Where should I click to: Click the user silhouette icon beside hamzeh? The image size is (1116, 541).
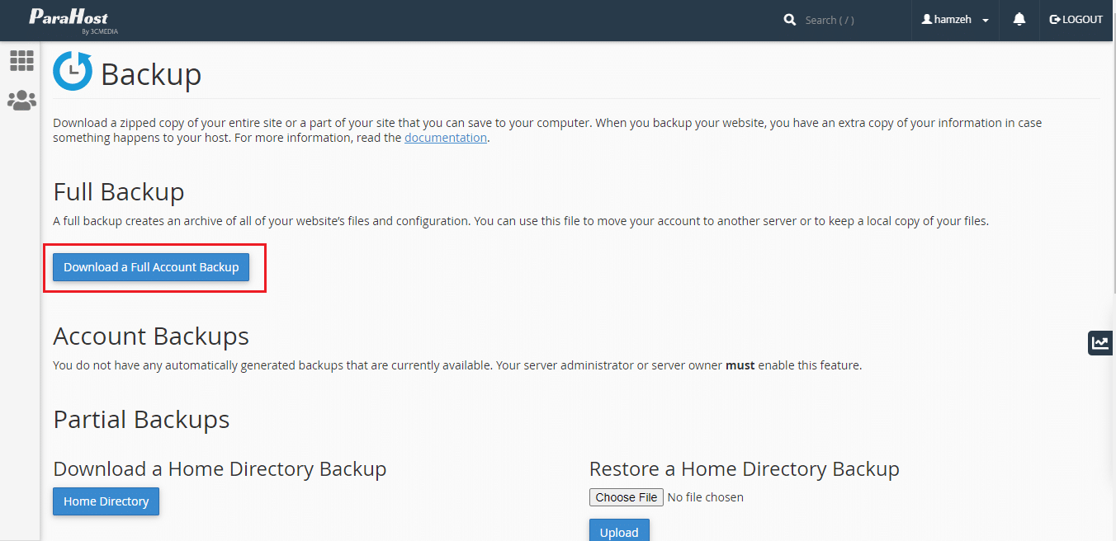(927, 20)
